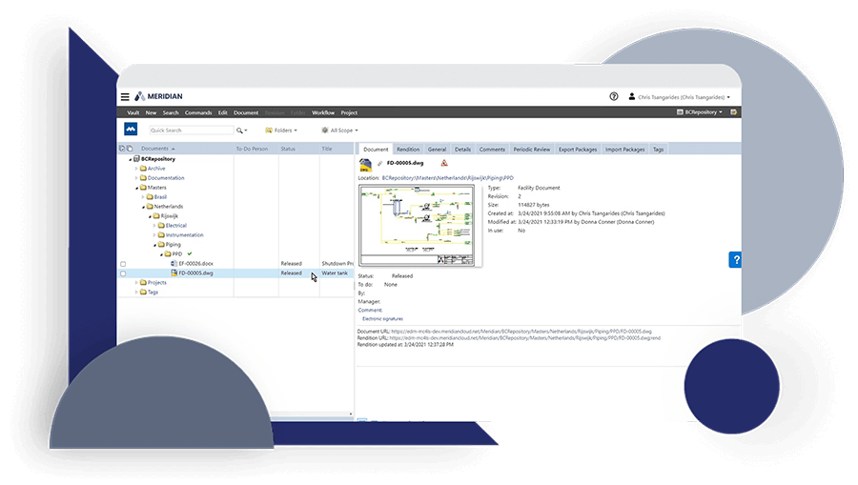
Task: Open the Folders dropdown
Action: 281,130
